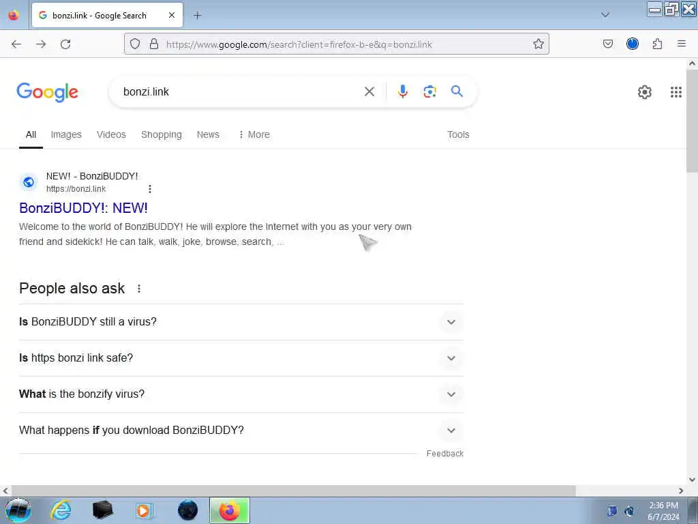Open the system tray flag icon
Screen dimensions: 698x524
pos(612,511)
